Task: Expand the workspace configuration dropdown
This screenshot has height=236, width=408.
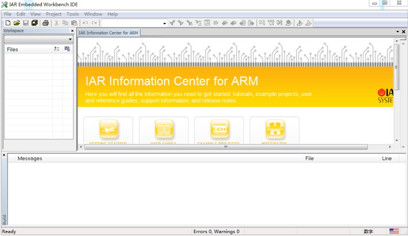Action: click(x=38, y=39)
